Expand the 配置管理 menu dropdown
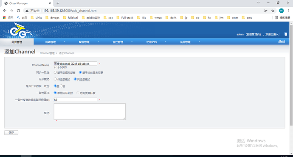This screenshot has height=157, width=293. click(x=98, y=42)
